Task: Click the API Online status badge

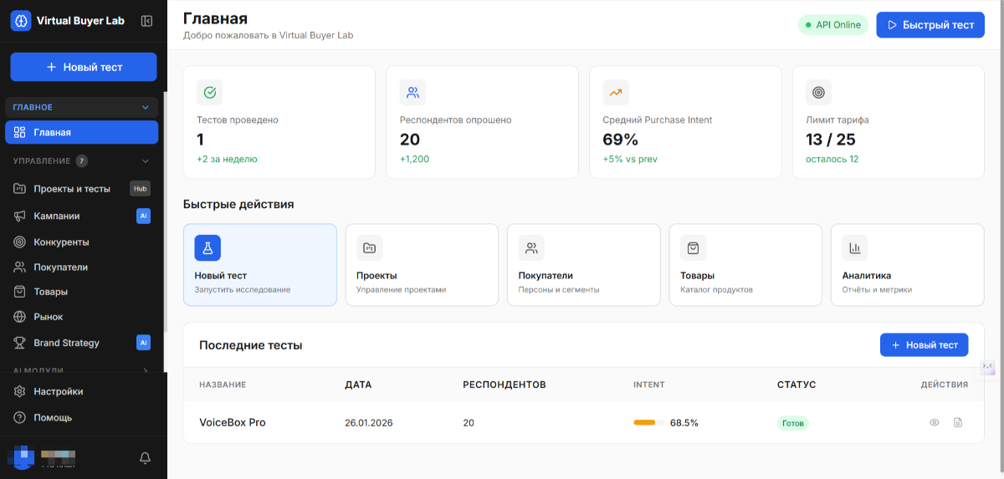Action: click(833, 25)
